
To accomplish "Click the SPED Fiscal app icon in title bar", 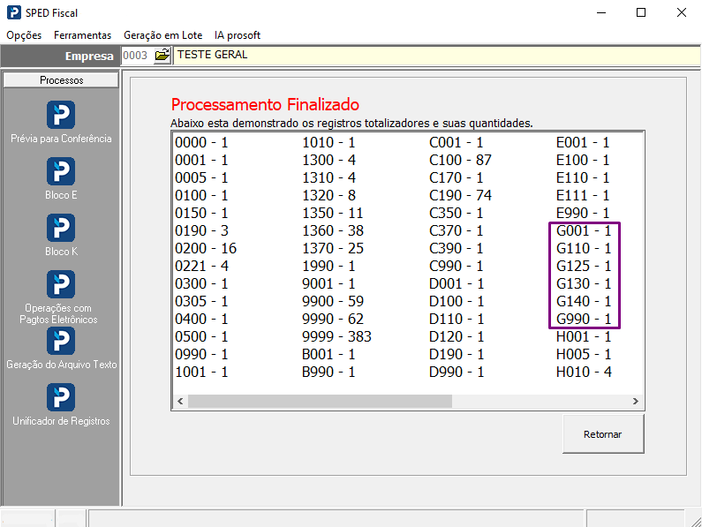I will tap(14, 12).
